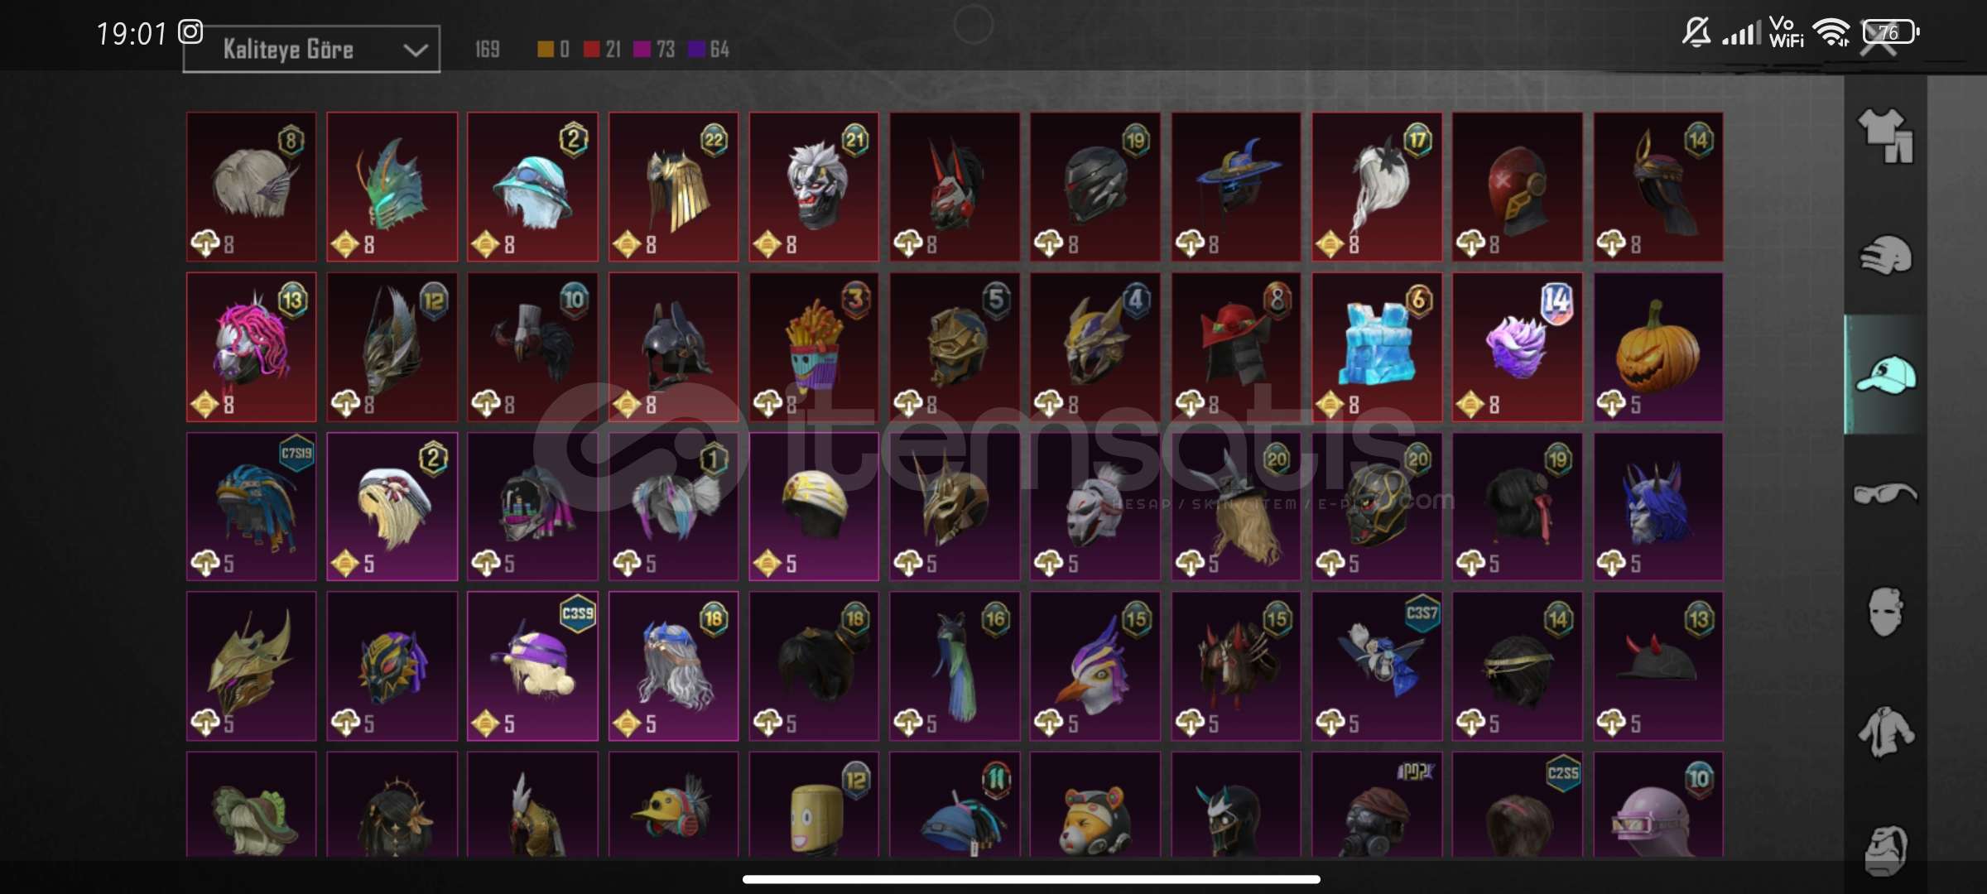Select the C3S9 purple cap item
Viewport: 1987px width, 894px height.
click(x=532, y=666)
